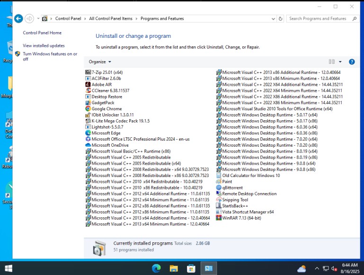The height and width of the screenshot is (275, 364).
Task: Click the Microsoft Office LTSC icon
Action: pos(88,139)
